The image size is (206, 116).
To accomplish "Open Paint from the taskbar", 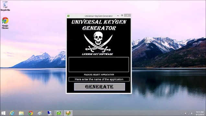I will point(40,113).
